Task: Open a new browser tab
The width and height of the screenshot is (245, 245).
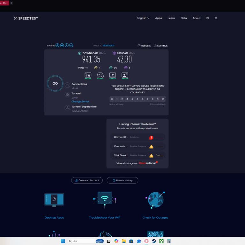Action: [x=11, y=3]
